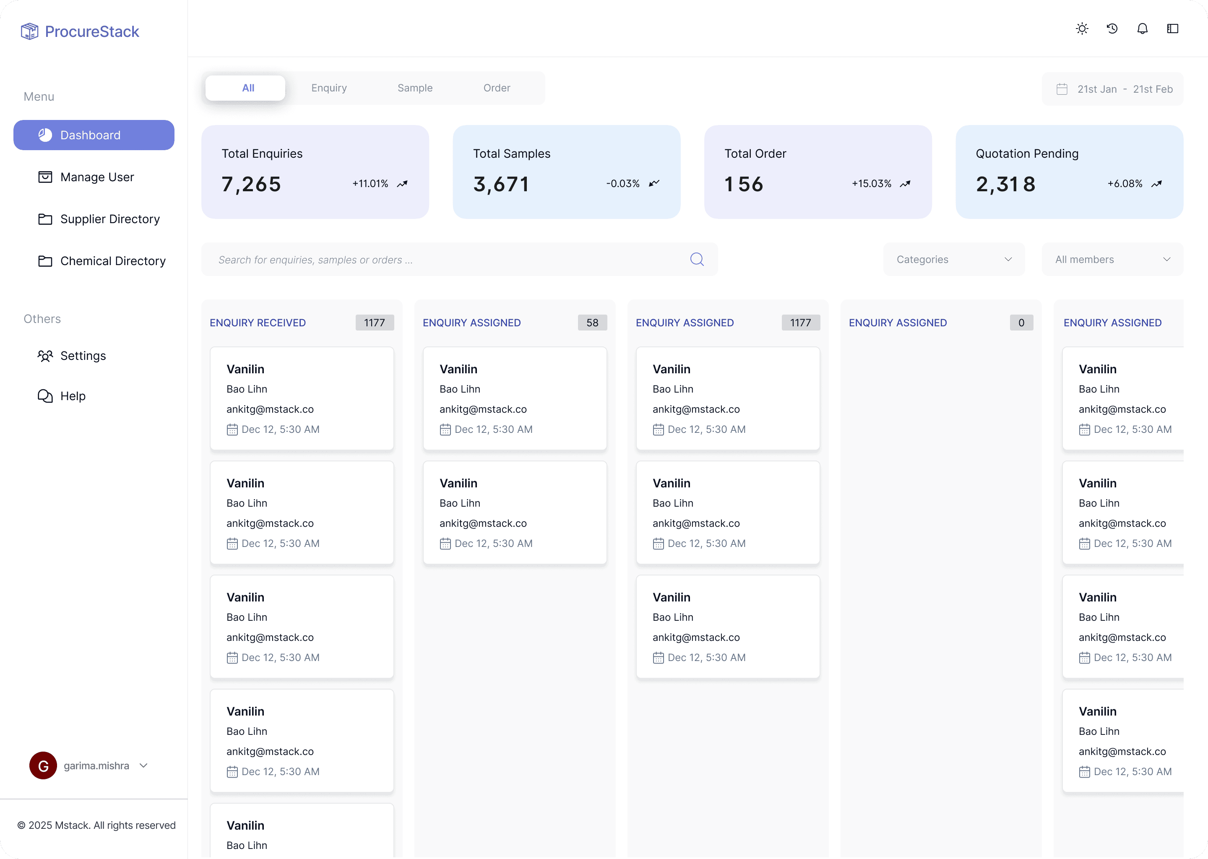The image size is (1208, 859).
Task: Click the Settings people icon
Action: click(45, 355)
